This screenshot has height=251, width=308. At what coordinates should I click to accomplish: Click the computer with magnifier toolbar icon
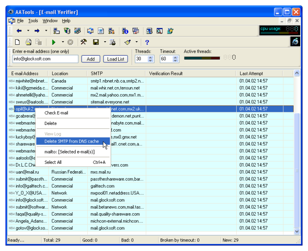(149, 31)
